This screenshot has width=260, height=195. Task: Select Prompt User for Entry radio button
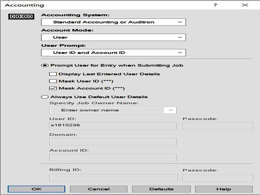pyautogui.click(x=45, y=65)
